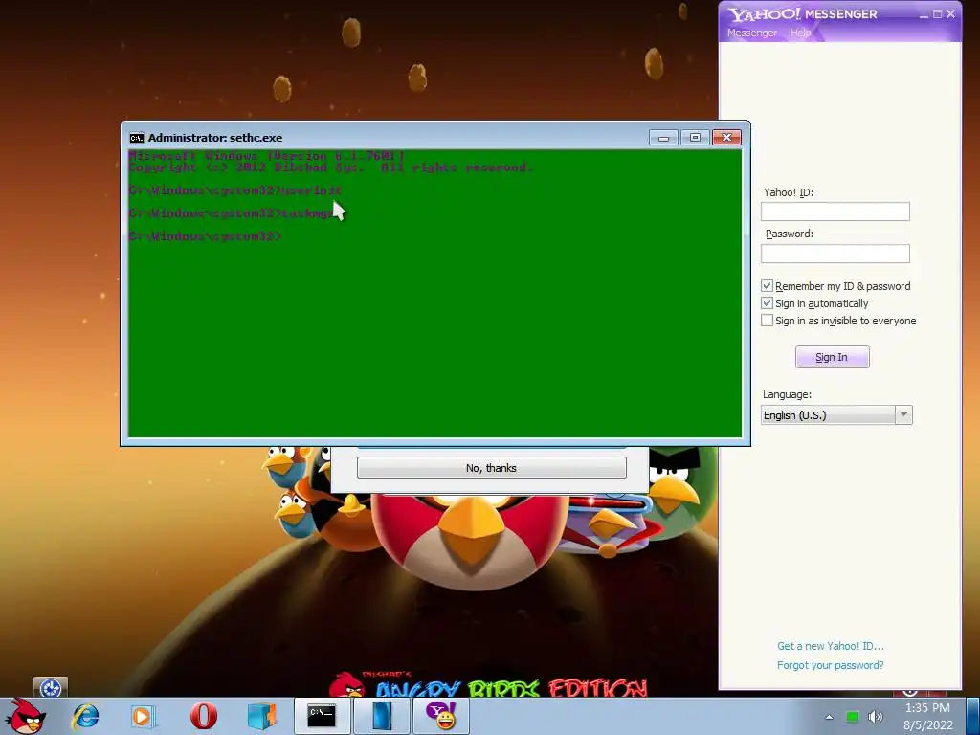Switch to the blue window taskbar button
This screenshot has height=735, width=980.
pos(381,716)
